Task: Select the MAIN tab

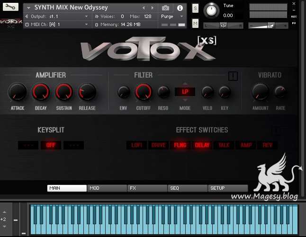Action: [67, 188]
